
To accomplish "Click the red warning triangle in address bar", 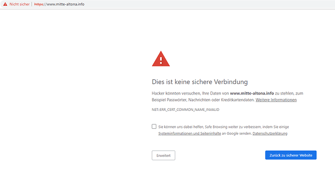I will [x=5, y=4].
